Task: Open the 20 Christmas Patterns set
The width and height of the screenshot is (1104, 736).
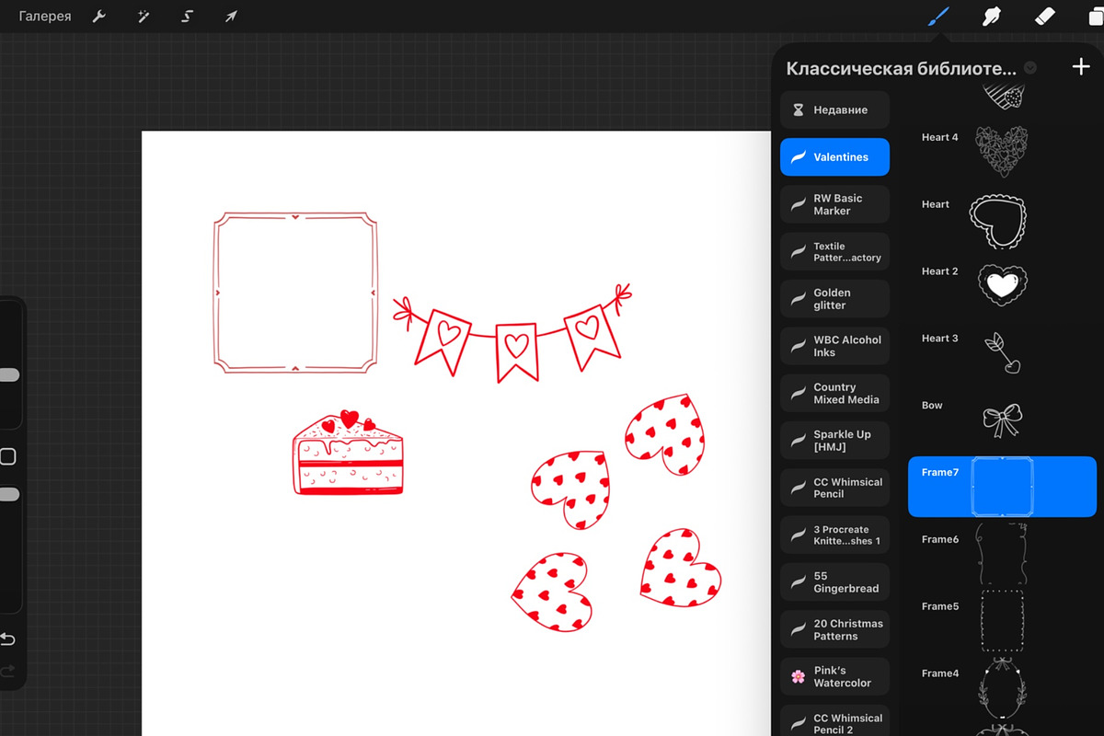Action: coord(834,629)
